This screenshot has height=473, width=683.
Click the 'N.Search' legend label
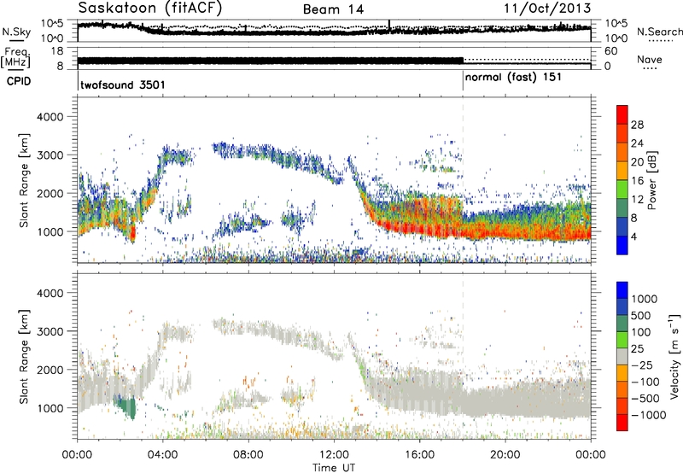(659, 32)
